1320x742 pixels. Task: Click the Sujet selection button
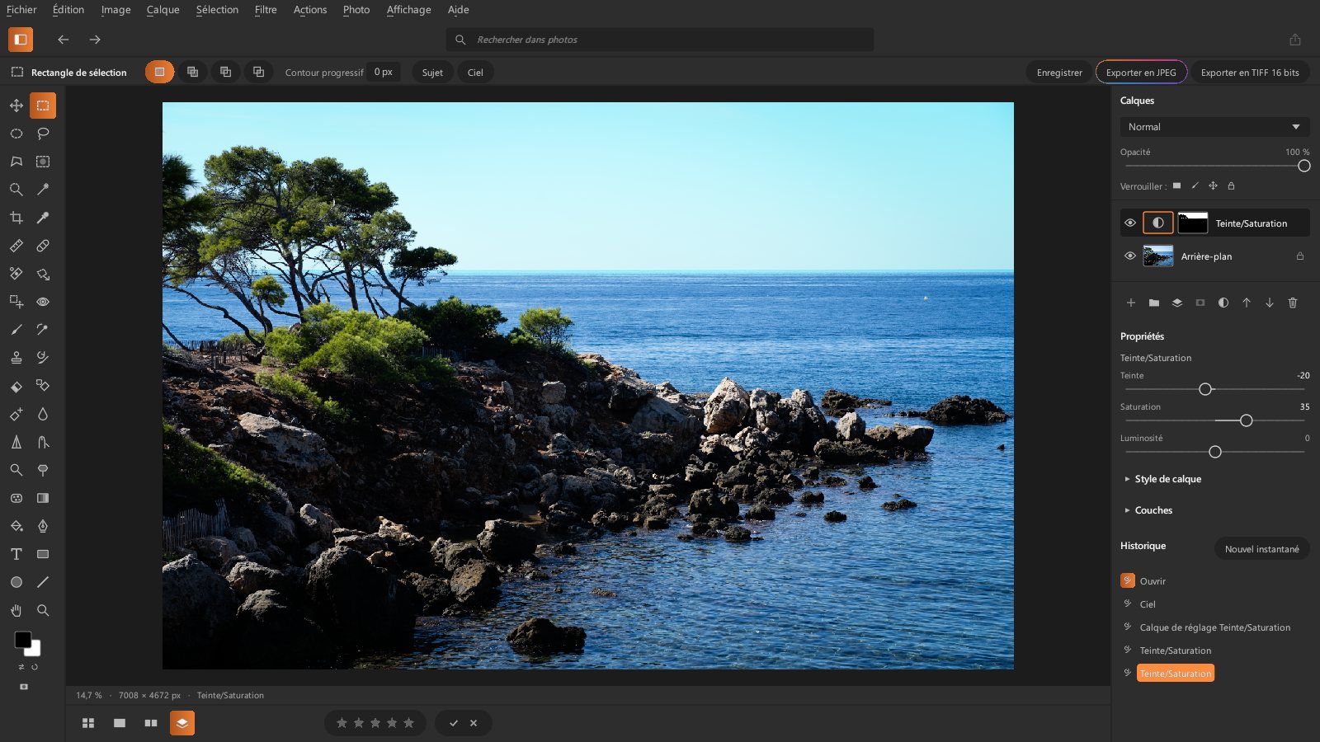click(x=432, y=73)
